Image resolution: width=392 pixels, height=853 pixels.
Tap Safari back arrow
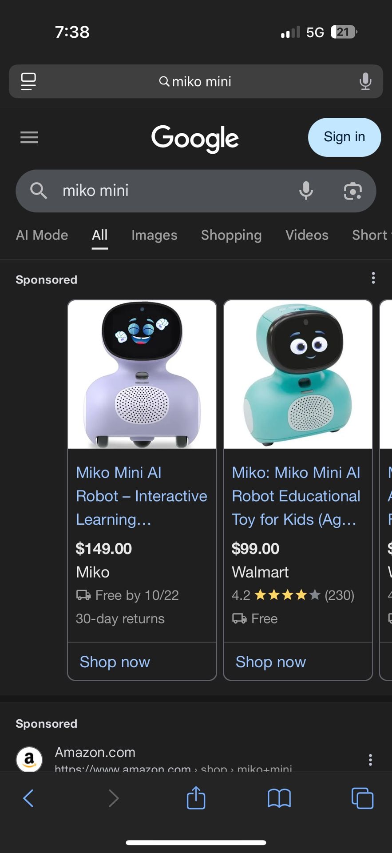point(28,798)
